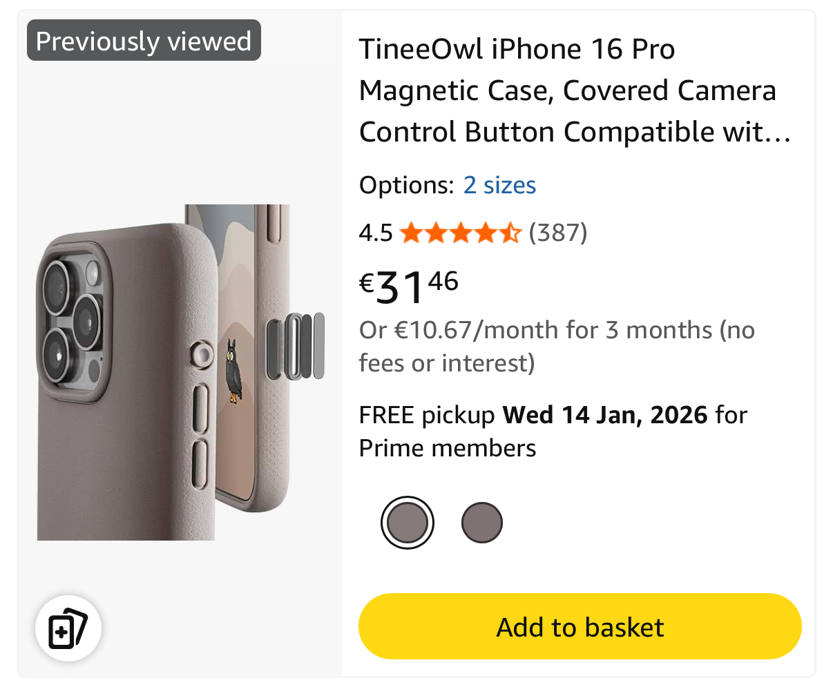833x687 pixels.
Task: Click the Wed 14 Jan, 2026 date
Action: (604, 415)
